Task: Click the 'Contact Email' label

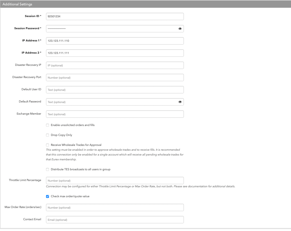Action: tap(32, 219)
